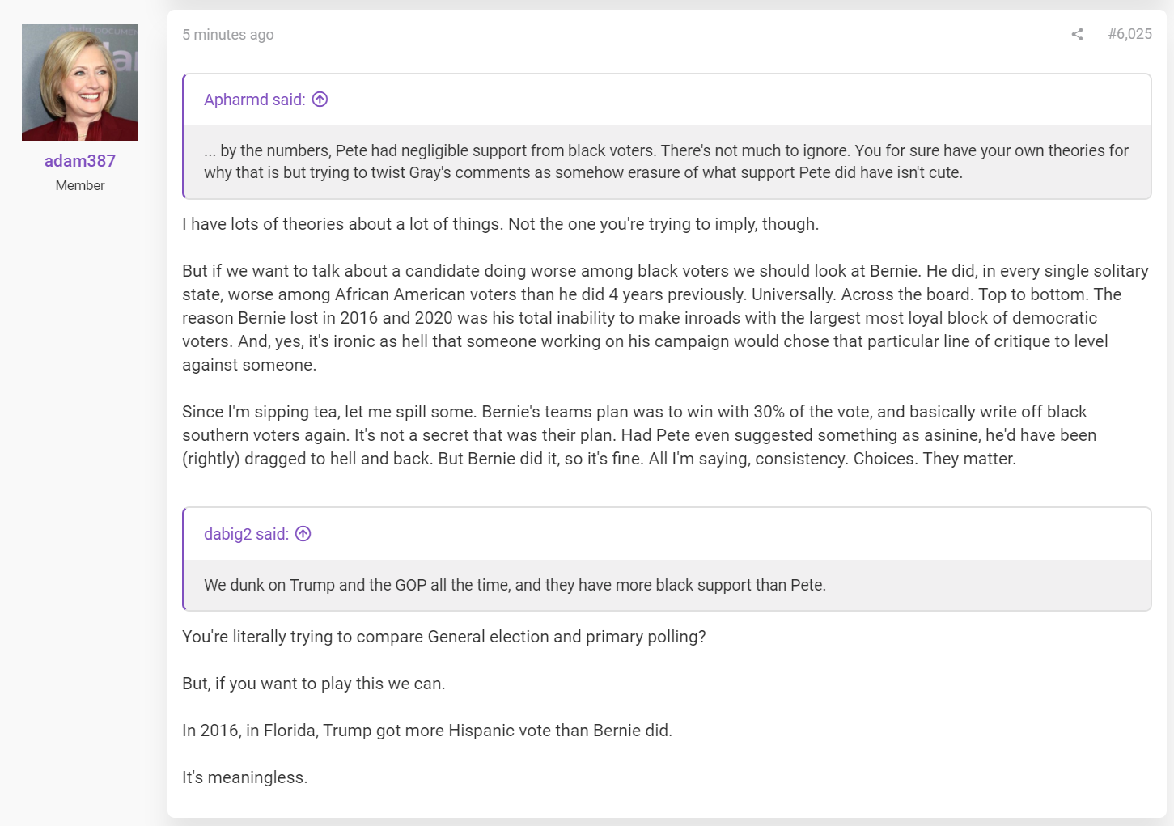Click the share icon for post #6,025
Image resolution: width=1174 pixels, height=826 pixels.
click(x=1077, y=34)
